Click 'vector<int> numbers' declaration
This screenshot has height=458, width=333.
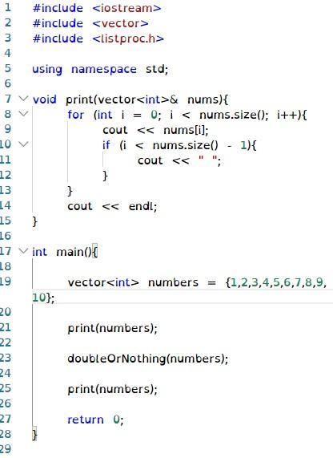[133, 282]
